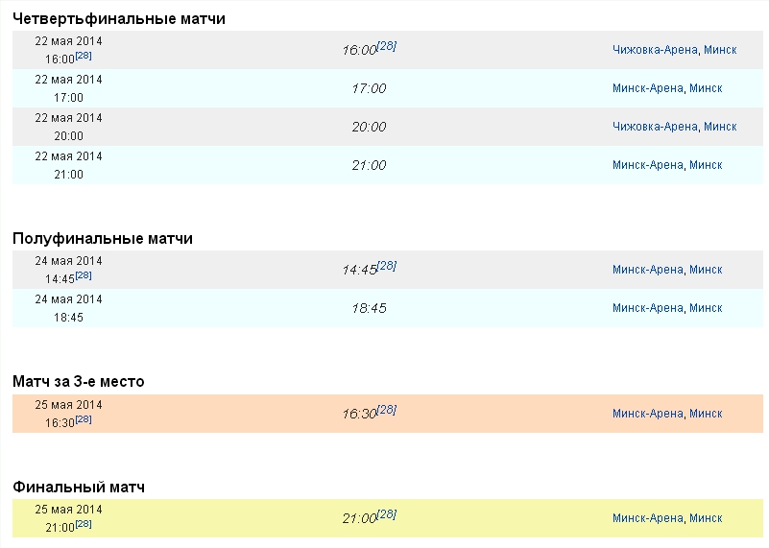The height and width of the screenshot is (548, 769).
Task: Open Минск-Арена link in the final match row
Action: click(x=647, y=518)
